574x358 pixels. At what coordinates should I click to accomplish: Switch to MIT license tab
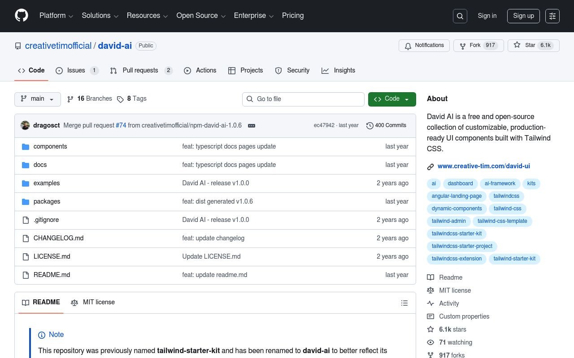[x=93, y=303]
